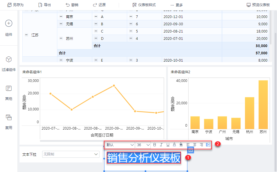Image resolution: width=277 pixels, height=172 pixels.
Task: Collapse the 南京 city row
Action: (x=61, y=17)
